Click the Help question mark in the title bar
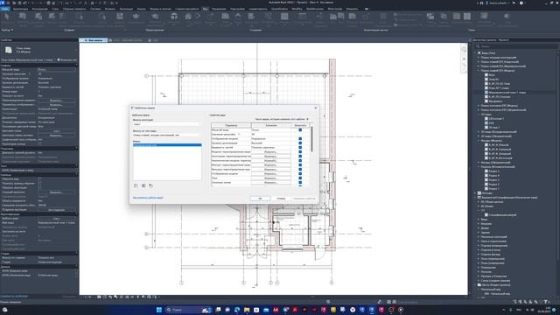The height and width of the screenshot is (315, 560). click(x=521, y=3)
